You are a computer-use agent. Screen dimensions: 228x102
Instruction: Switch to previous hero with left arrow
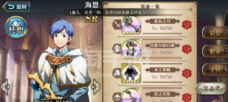(x=5, y=87)
